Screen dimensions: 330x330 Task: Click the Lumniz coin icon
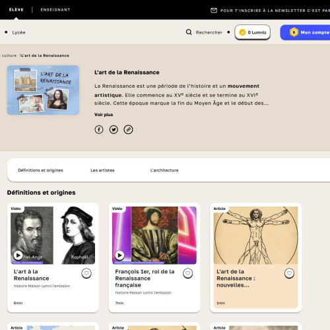[x=242, y=32]
